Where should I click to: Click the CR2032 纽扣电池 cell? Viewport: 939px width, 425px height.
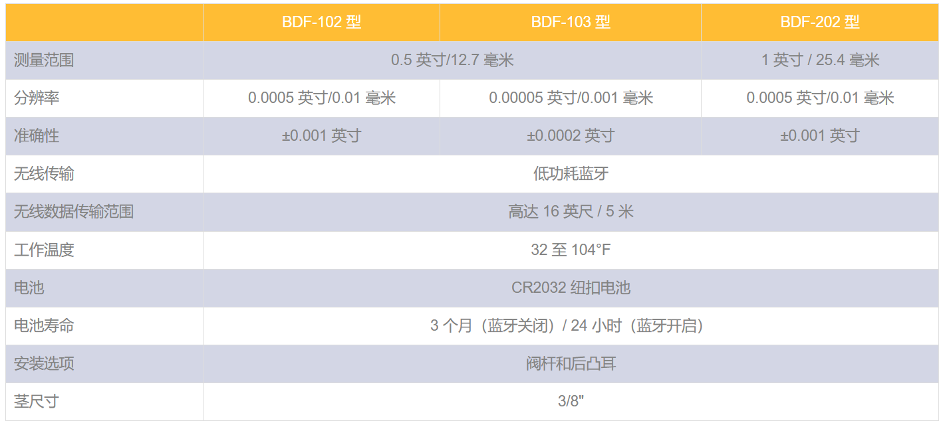571,288
